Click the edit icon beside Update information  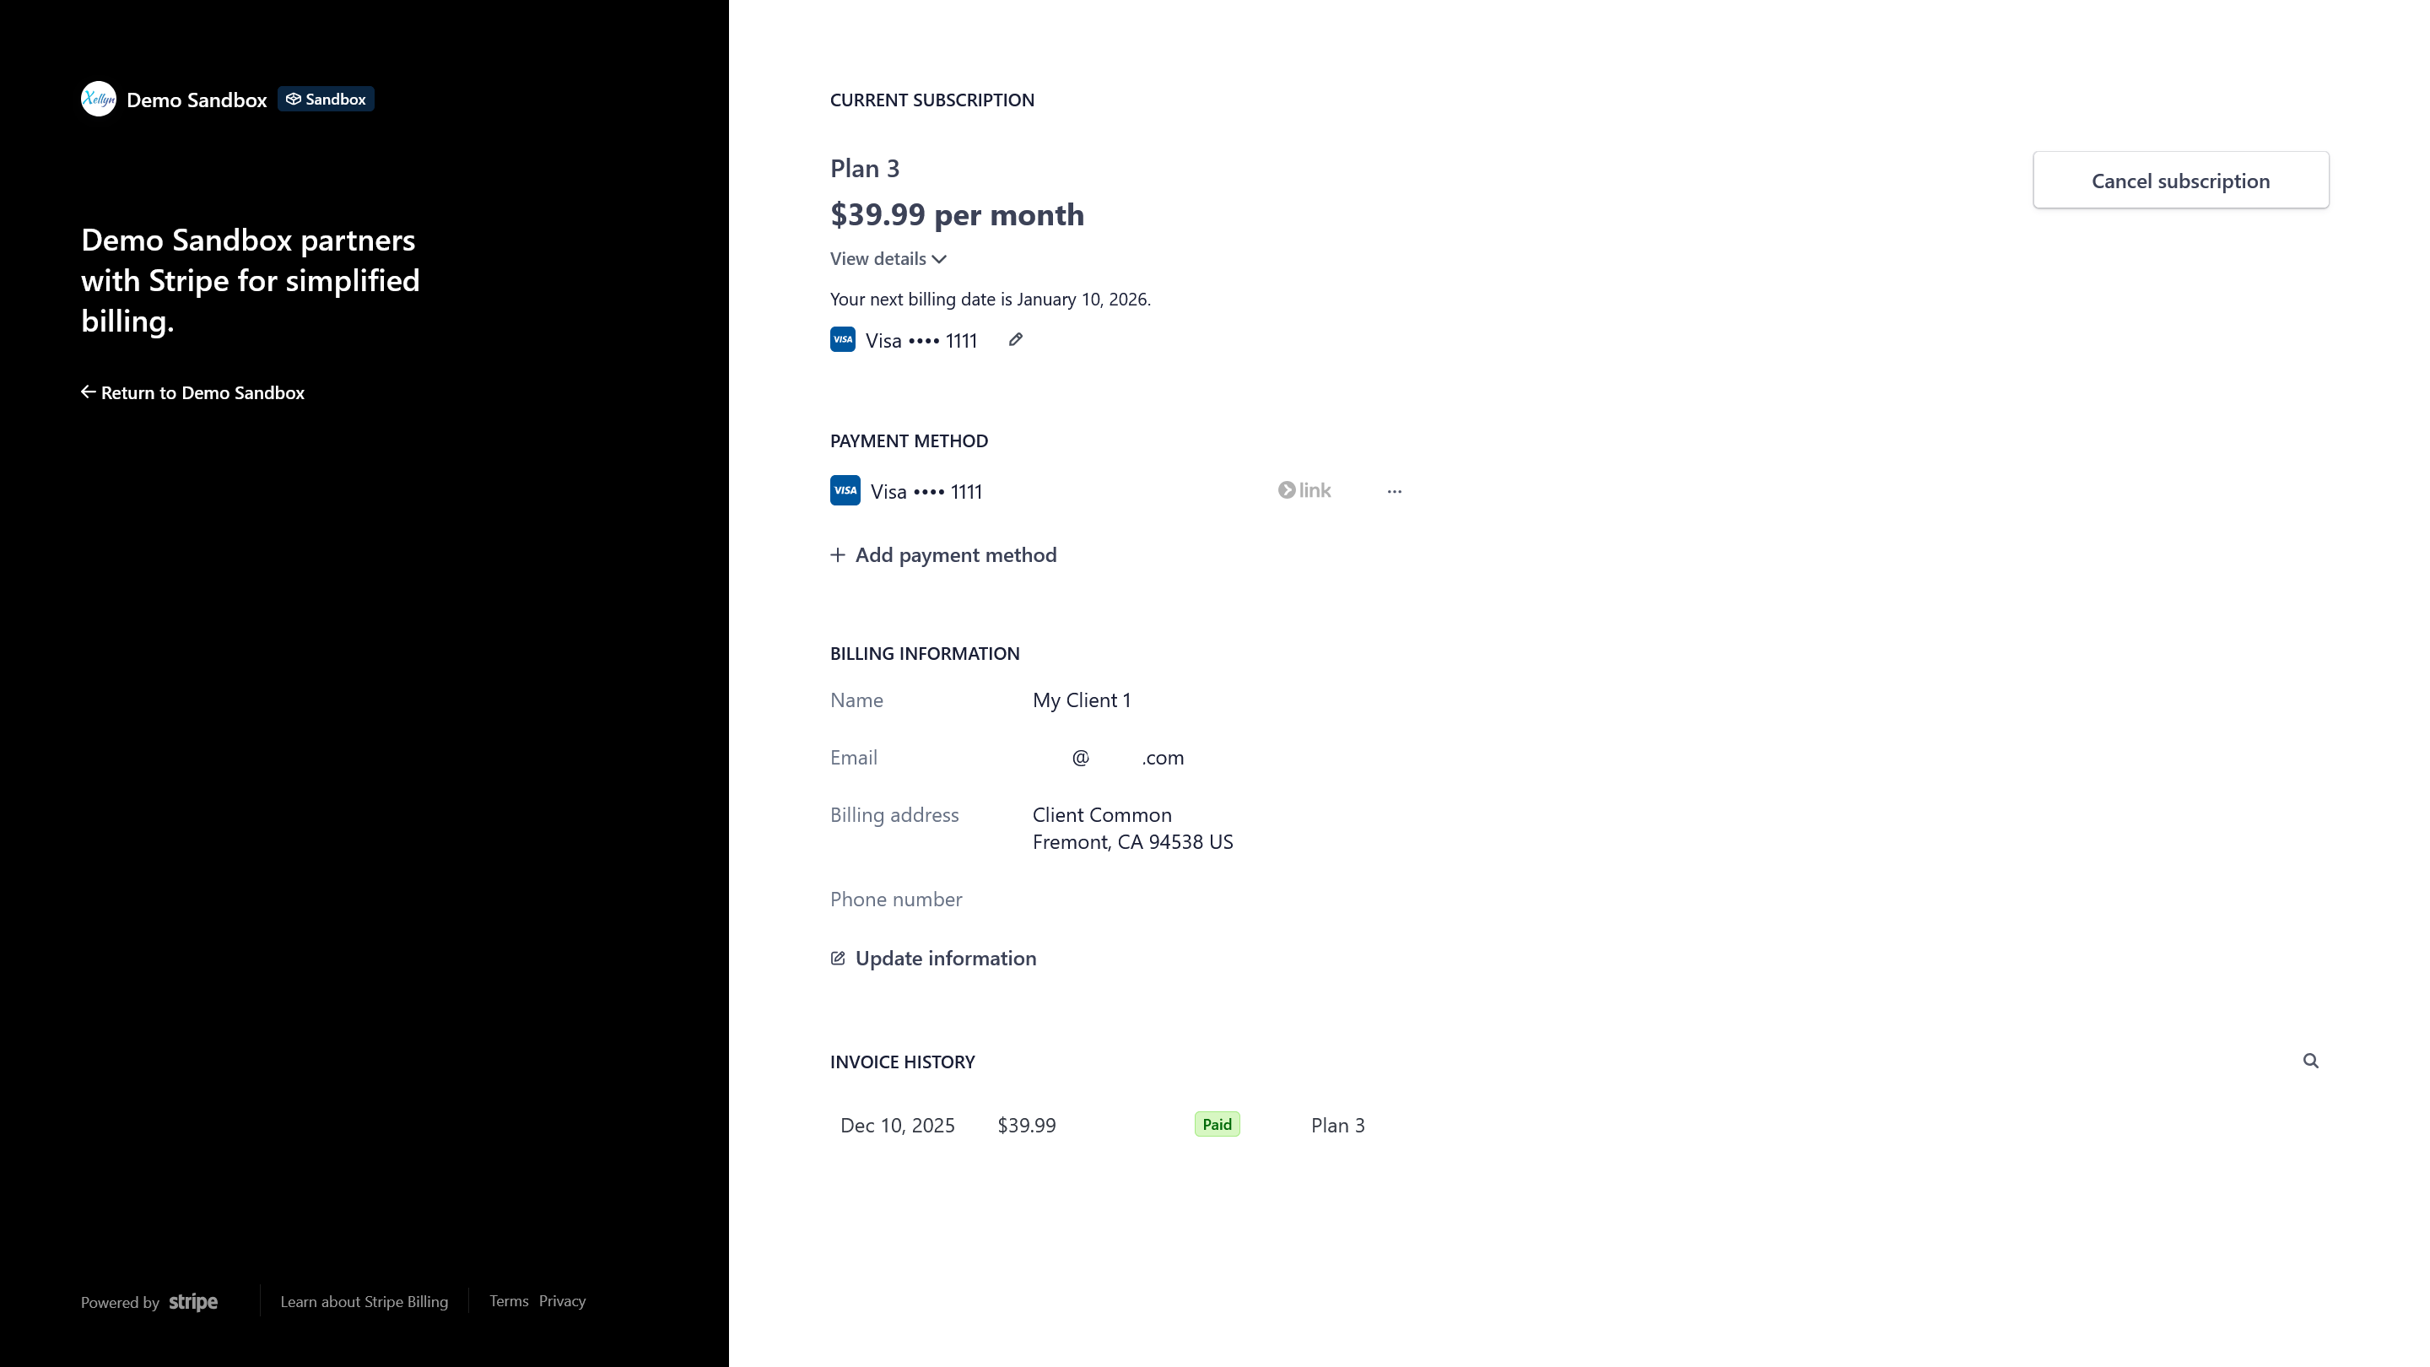(838, 959)
